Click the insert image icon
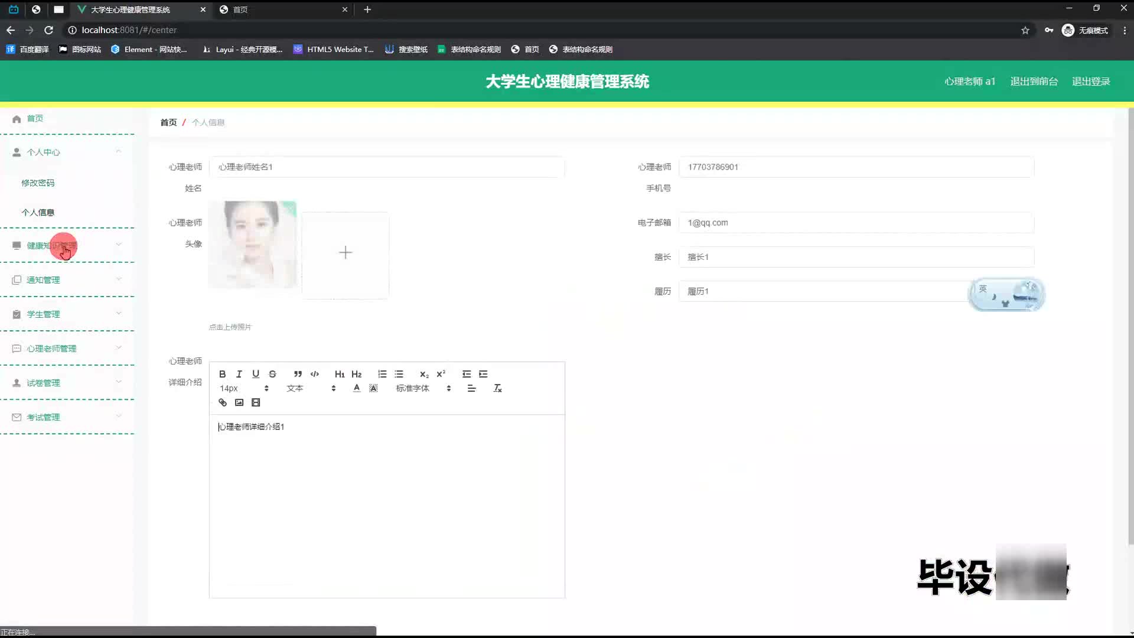The width and height of the screenshot is (1134, 638). tap(239, 402)
